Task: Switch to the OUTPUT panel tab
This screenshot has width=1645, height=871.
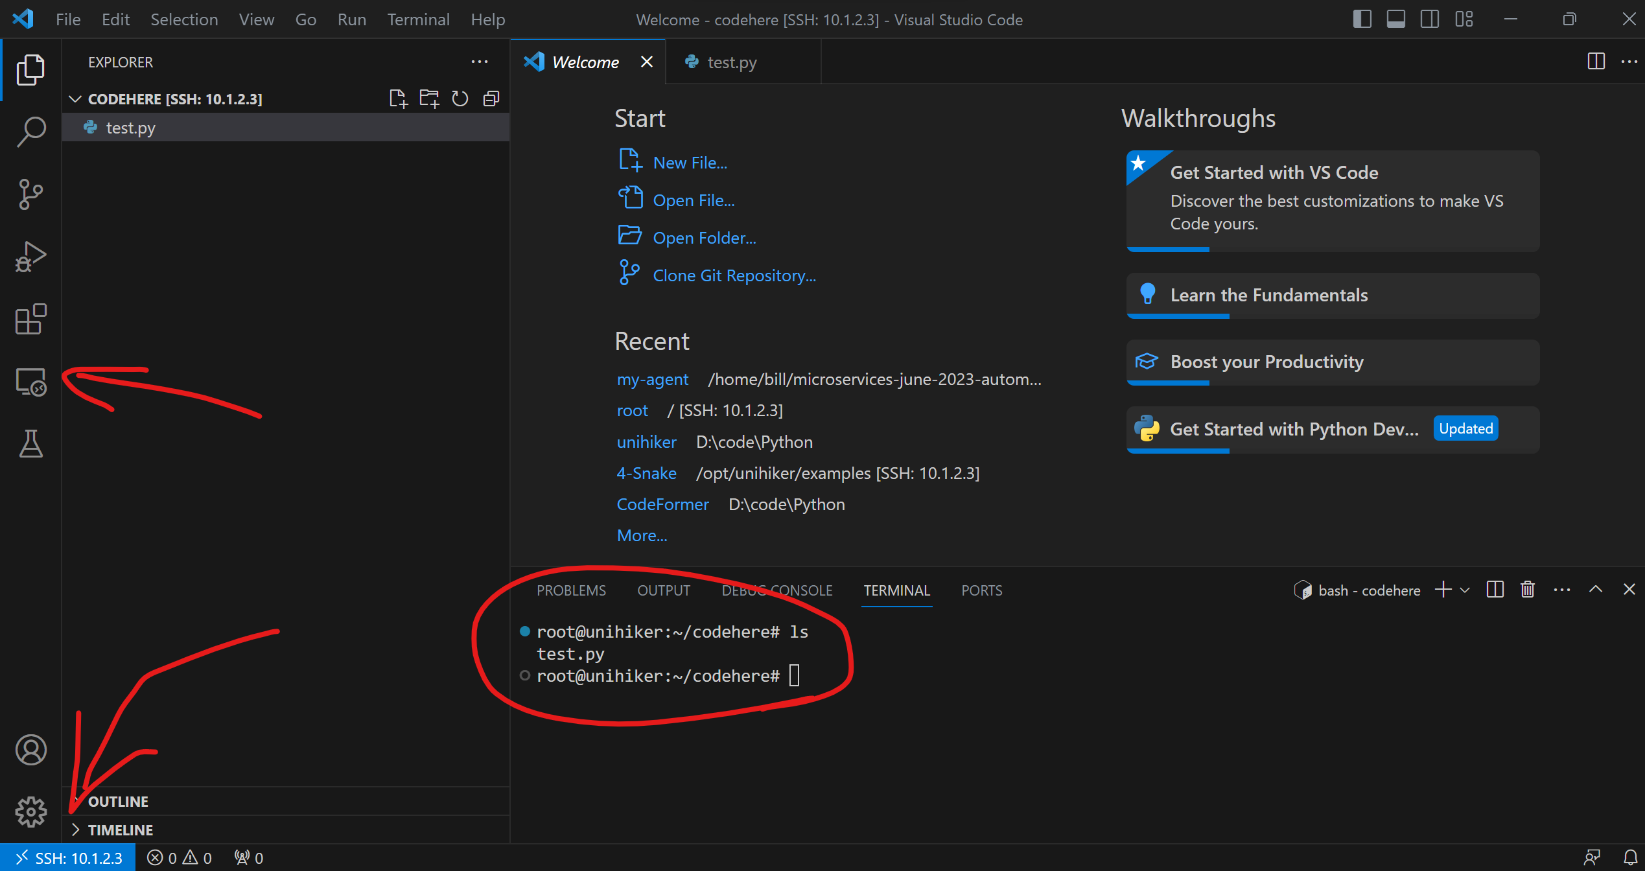Action: (x=664, y=590)
